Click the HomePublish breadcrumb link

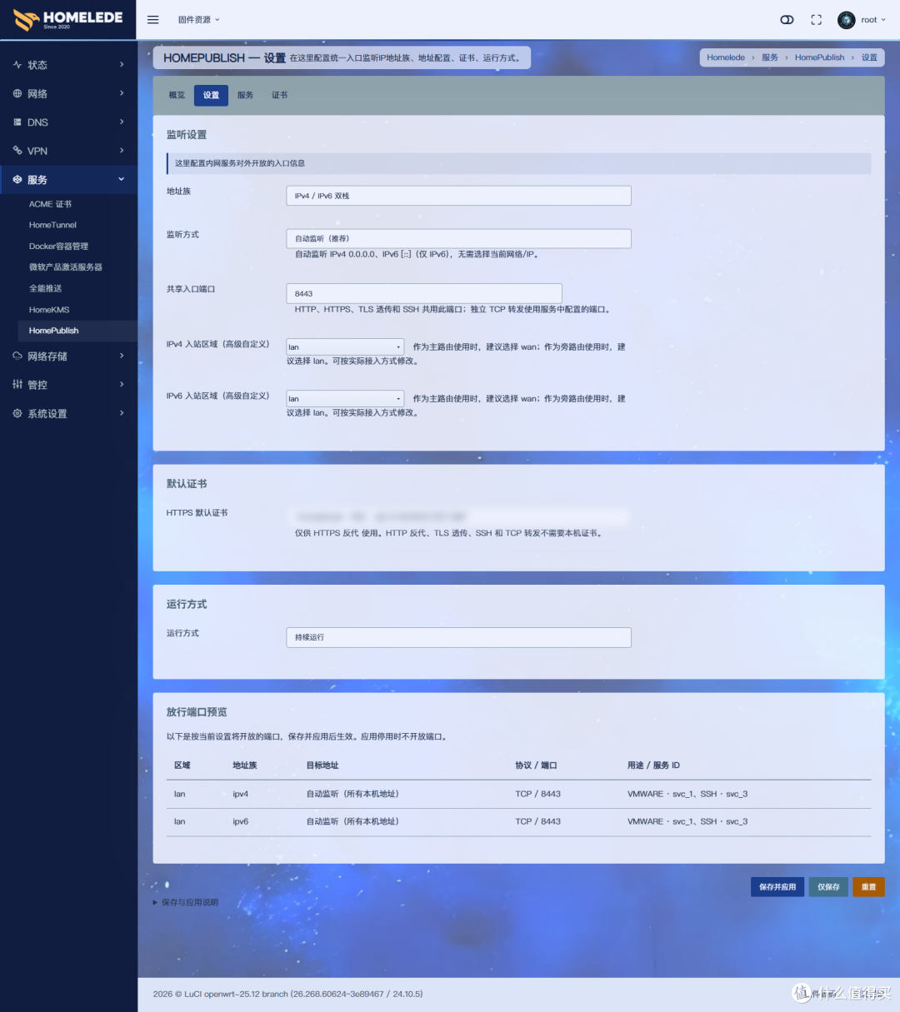[x=819, y=57]
